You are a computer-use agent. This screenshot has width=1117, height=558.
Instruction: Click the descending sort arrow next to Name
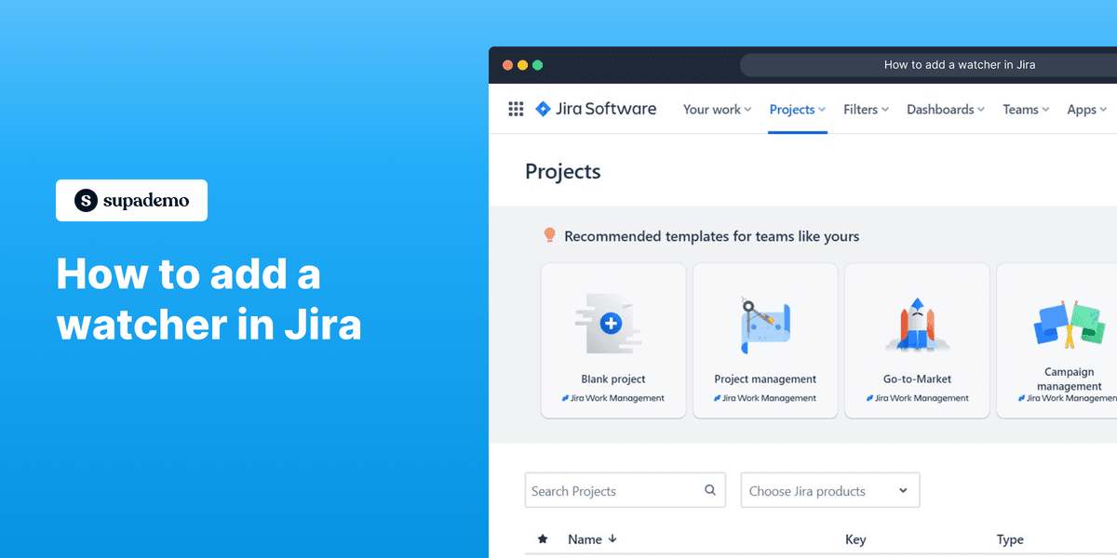click(614, 539)
